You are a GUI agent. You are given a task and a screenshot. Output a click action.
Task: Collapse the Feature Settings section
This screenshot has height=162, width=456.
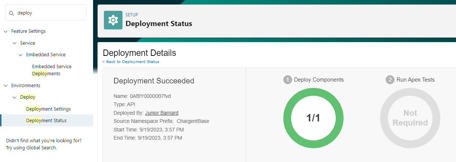pyautogui.click(x=6, y=31)
